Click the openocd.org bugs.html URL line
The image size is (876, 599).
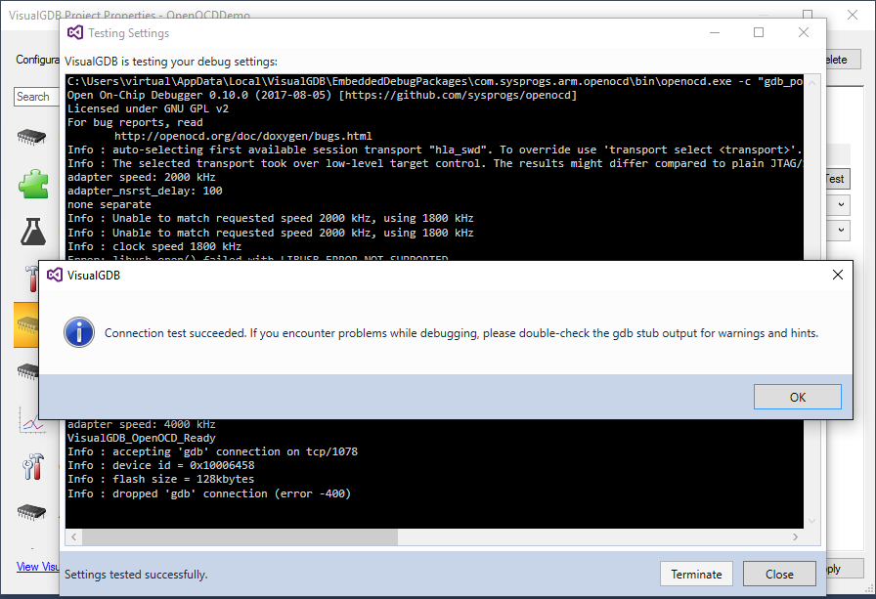(x=243, y=136)
